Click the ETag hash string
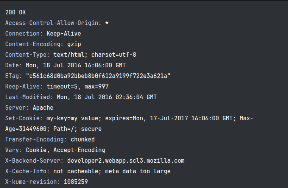Viewport: 288px width, 188px height. 98,76
